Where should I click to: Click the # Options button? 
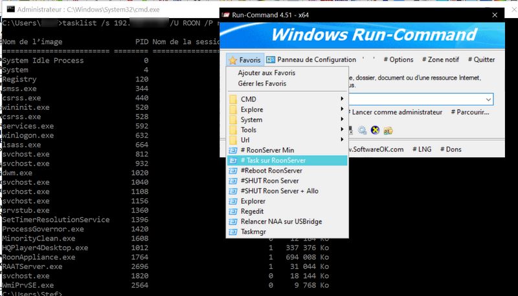(398, 59)
